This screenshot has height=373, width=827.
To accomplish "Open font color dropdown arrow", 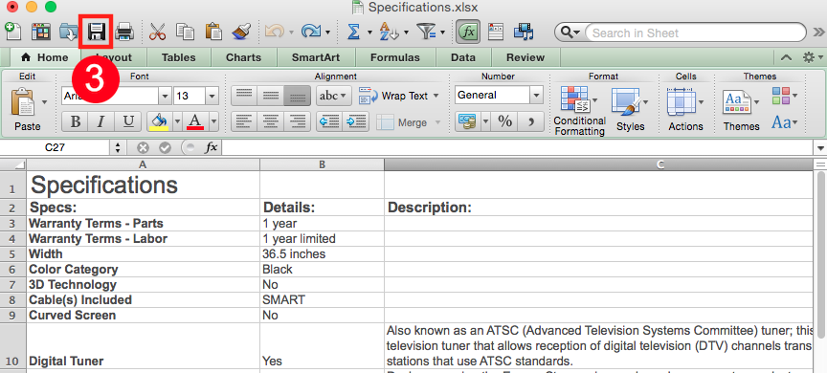I will click(213, 122).
